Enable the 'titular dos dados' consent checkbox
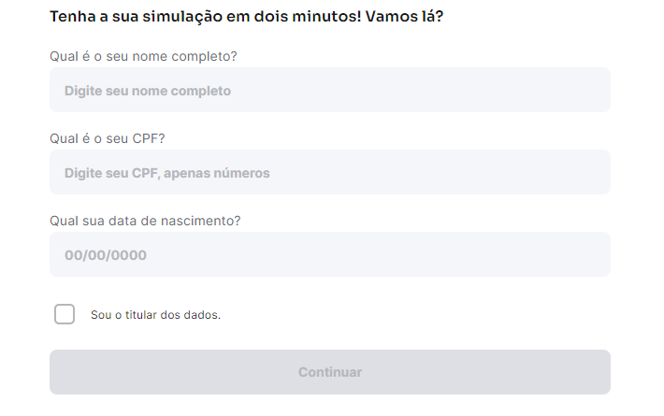 coord(65,314)
